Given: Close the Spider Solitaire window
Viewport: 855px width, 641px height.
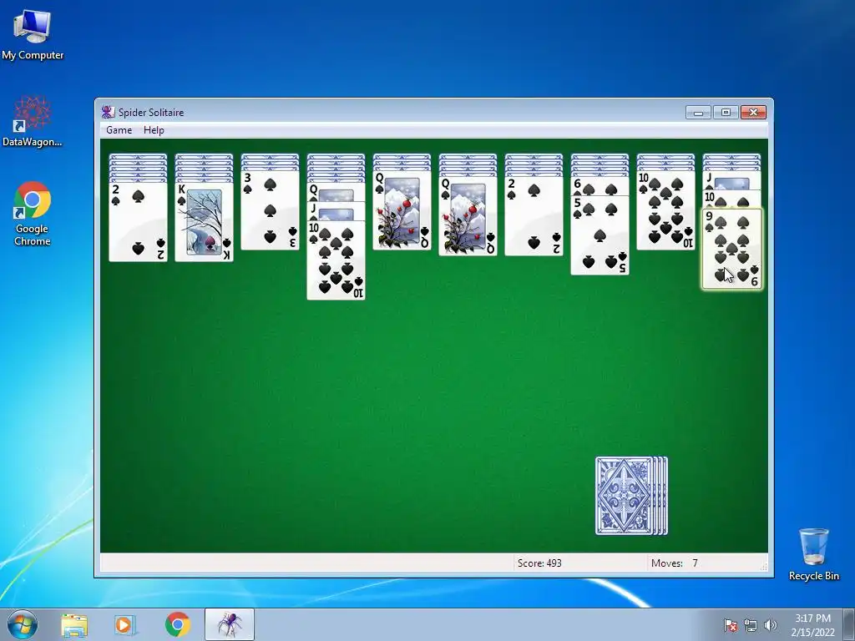Looking at the screenshot, I should [x=754, y=113].
